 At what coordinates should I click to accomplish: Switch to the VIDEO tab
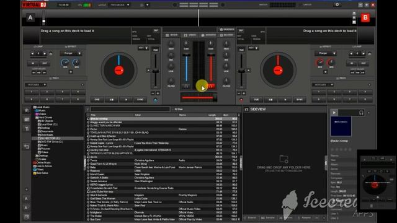pyautogui.click(x=190, y=35)
